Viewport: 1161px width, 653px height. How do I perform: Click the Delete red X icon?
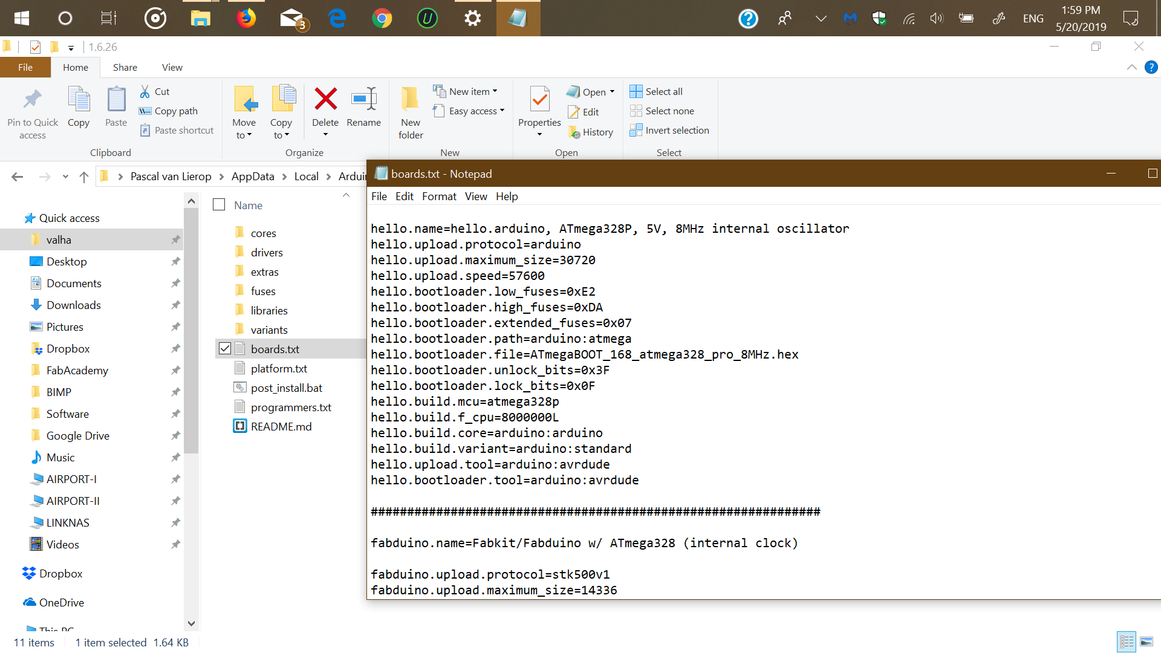325,100
